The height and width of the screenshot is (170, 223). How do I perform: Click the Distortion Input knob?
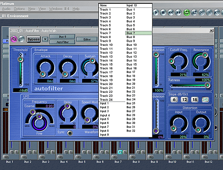pyautogui.click(x=179, y=123)
